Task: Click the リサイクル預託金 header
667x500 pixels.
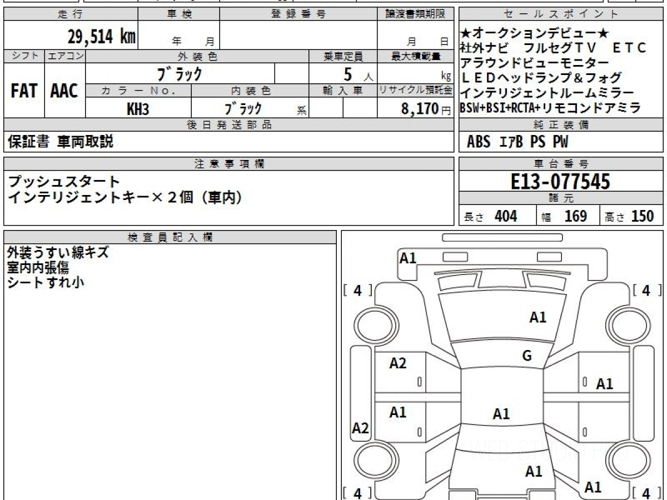Action: point(416,91)
